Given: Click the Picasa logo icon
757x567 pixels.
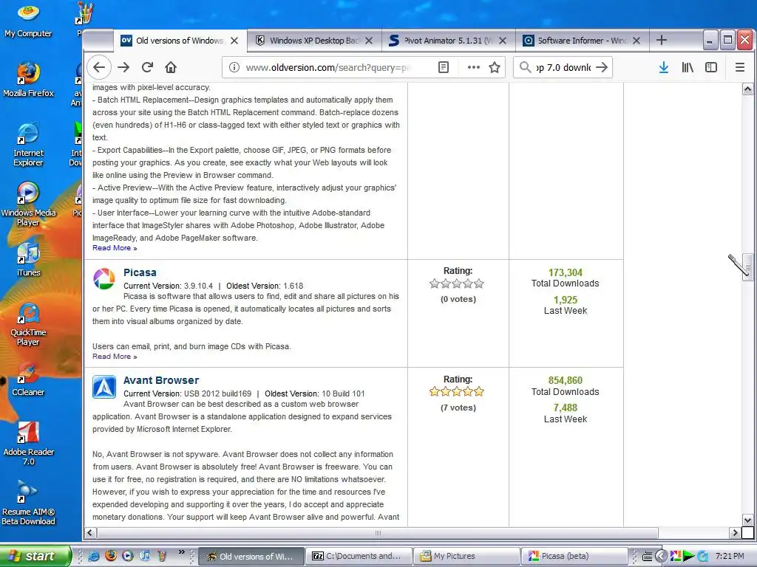Looking at the screenshot, I should 104,279.
